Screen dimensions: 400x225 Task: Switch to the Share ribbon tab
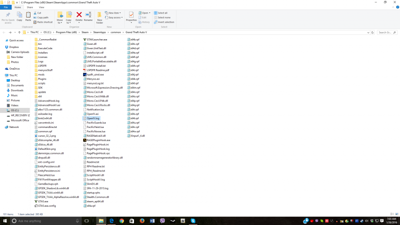[x=30, y=7]
